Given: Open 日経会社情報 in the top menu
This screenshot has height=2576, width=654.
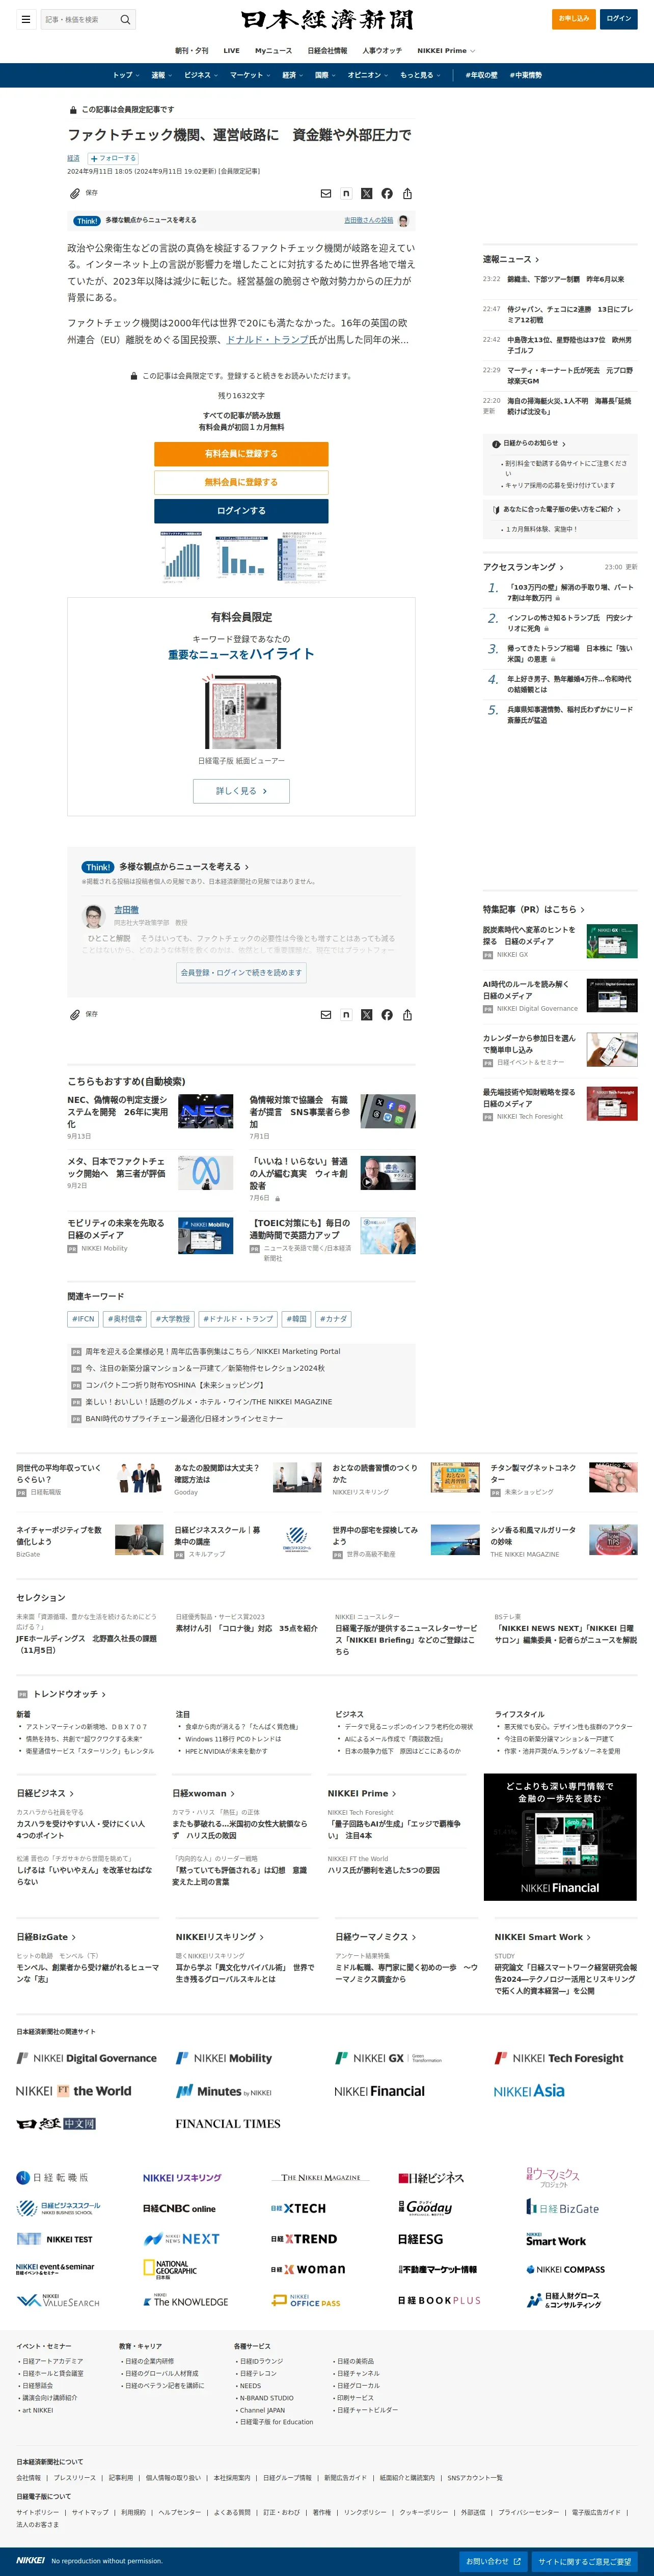Looking at the screenshot, I should 327,51.
